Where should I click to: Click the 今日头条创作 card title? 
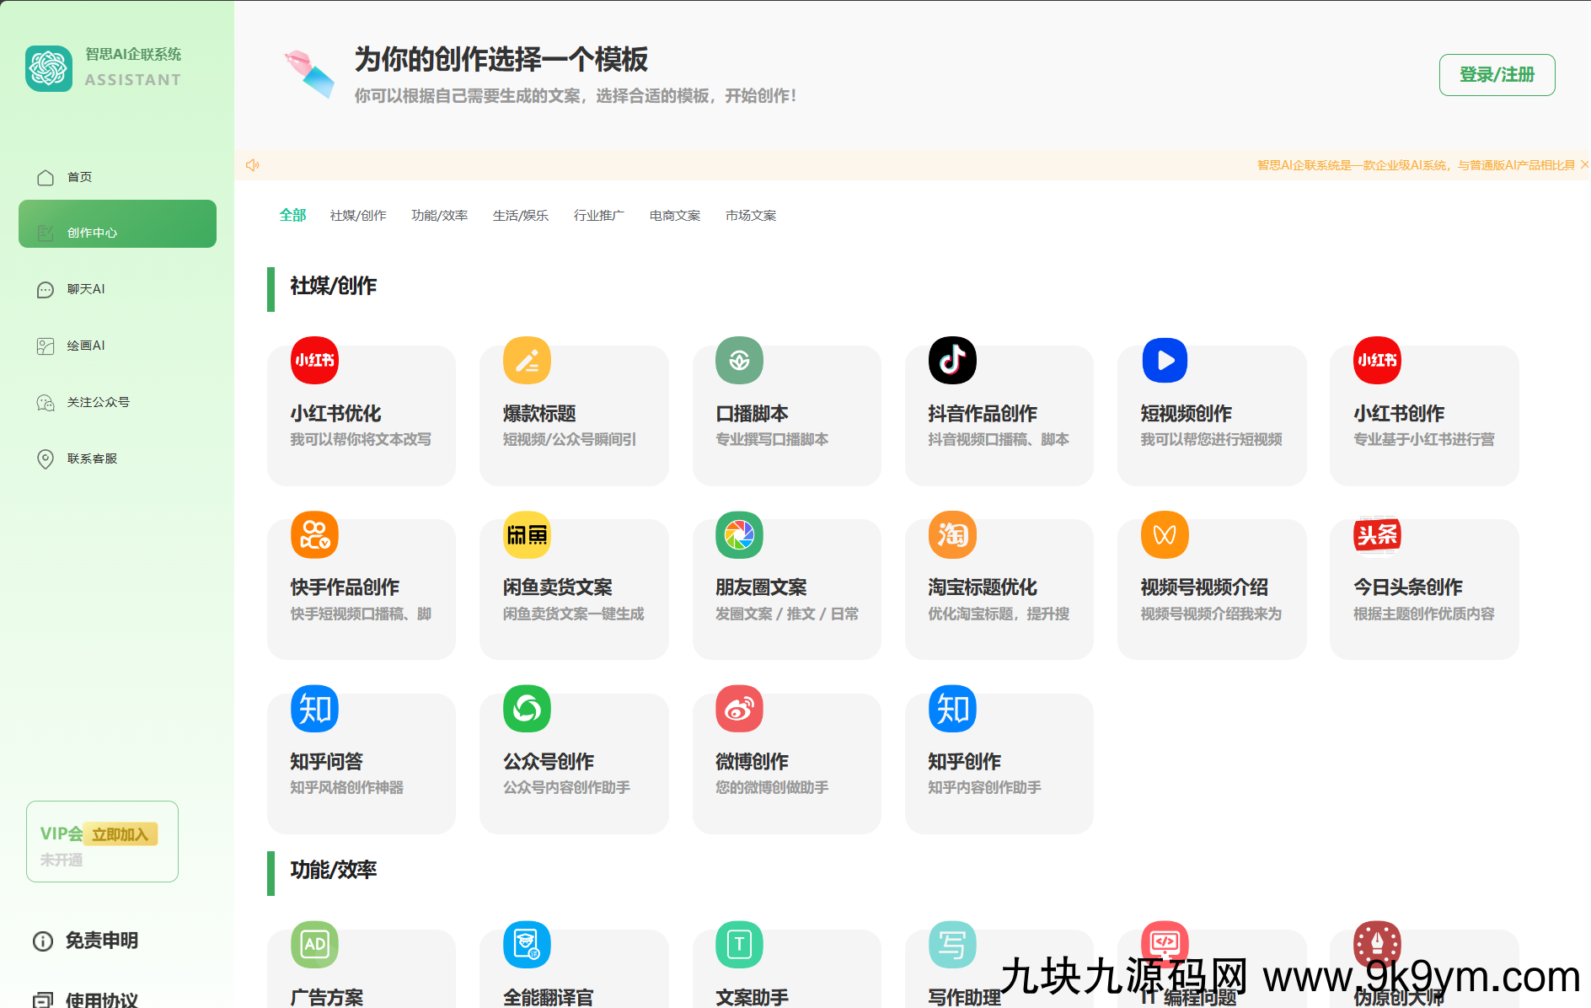coord(1407,587)
